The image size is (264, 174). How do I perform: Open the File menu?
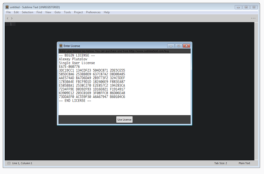(x=8, y=12)
